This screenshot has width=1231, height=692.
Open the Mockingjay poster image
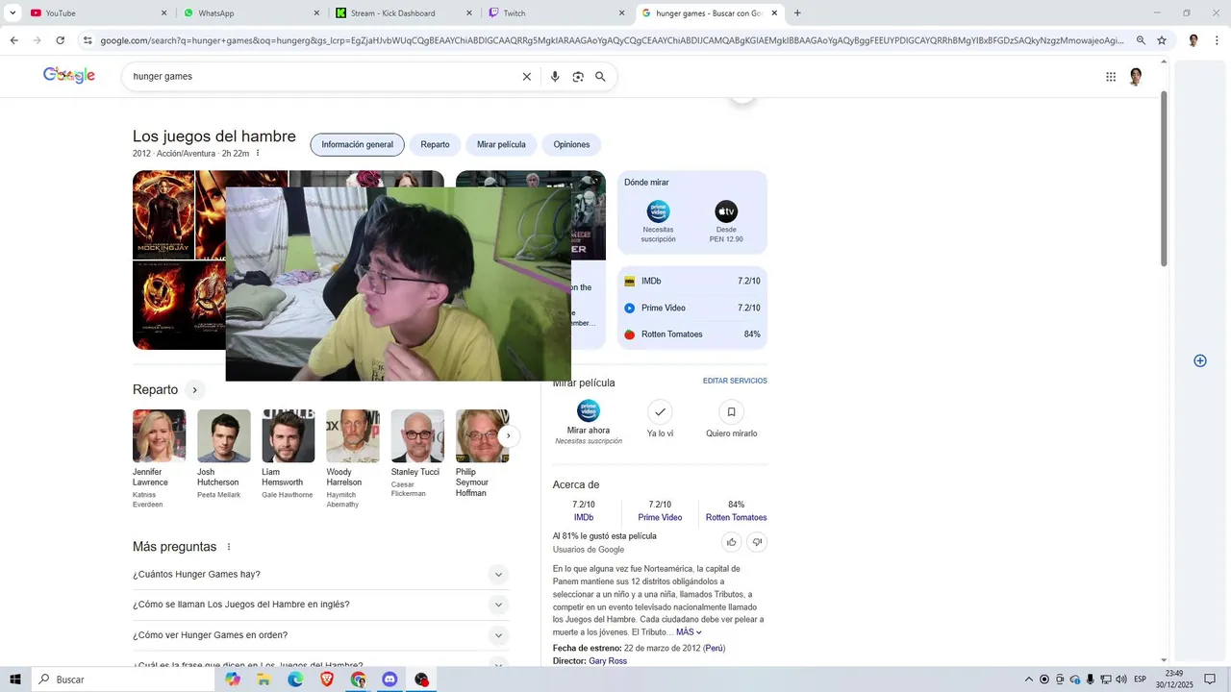(163, 215)
